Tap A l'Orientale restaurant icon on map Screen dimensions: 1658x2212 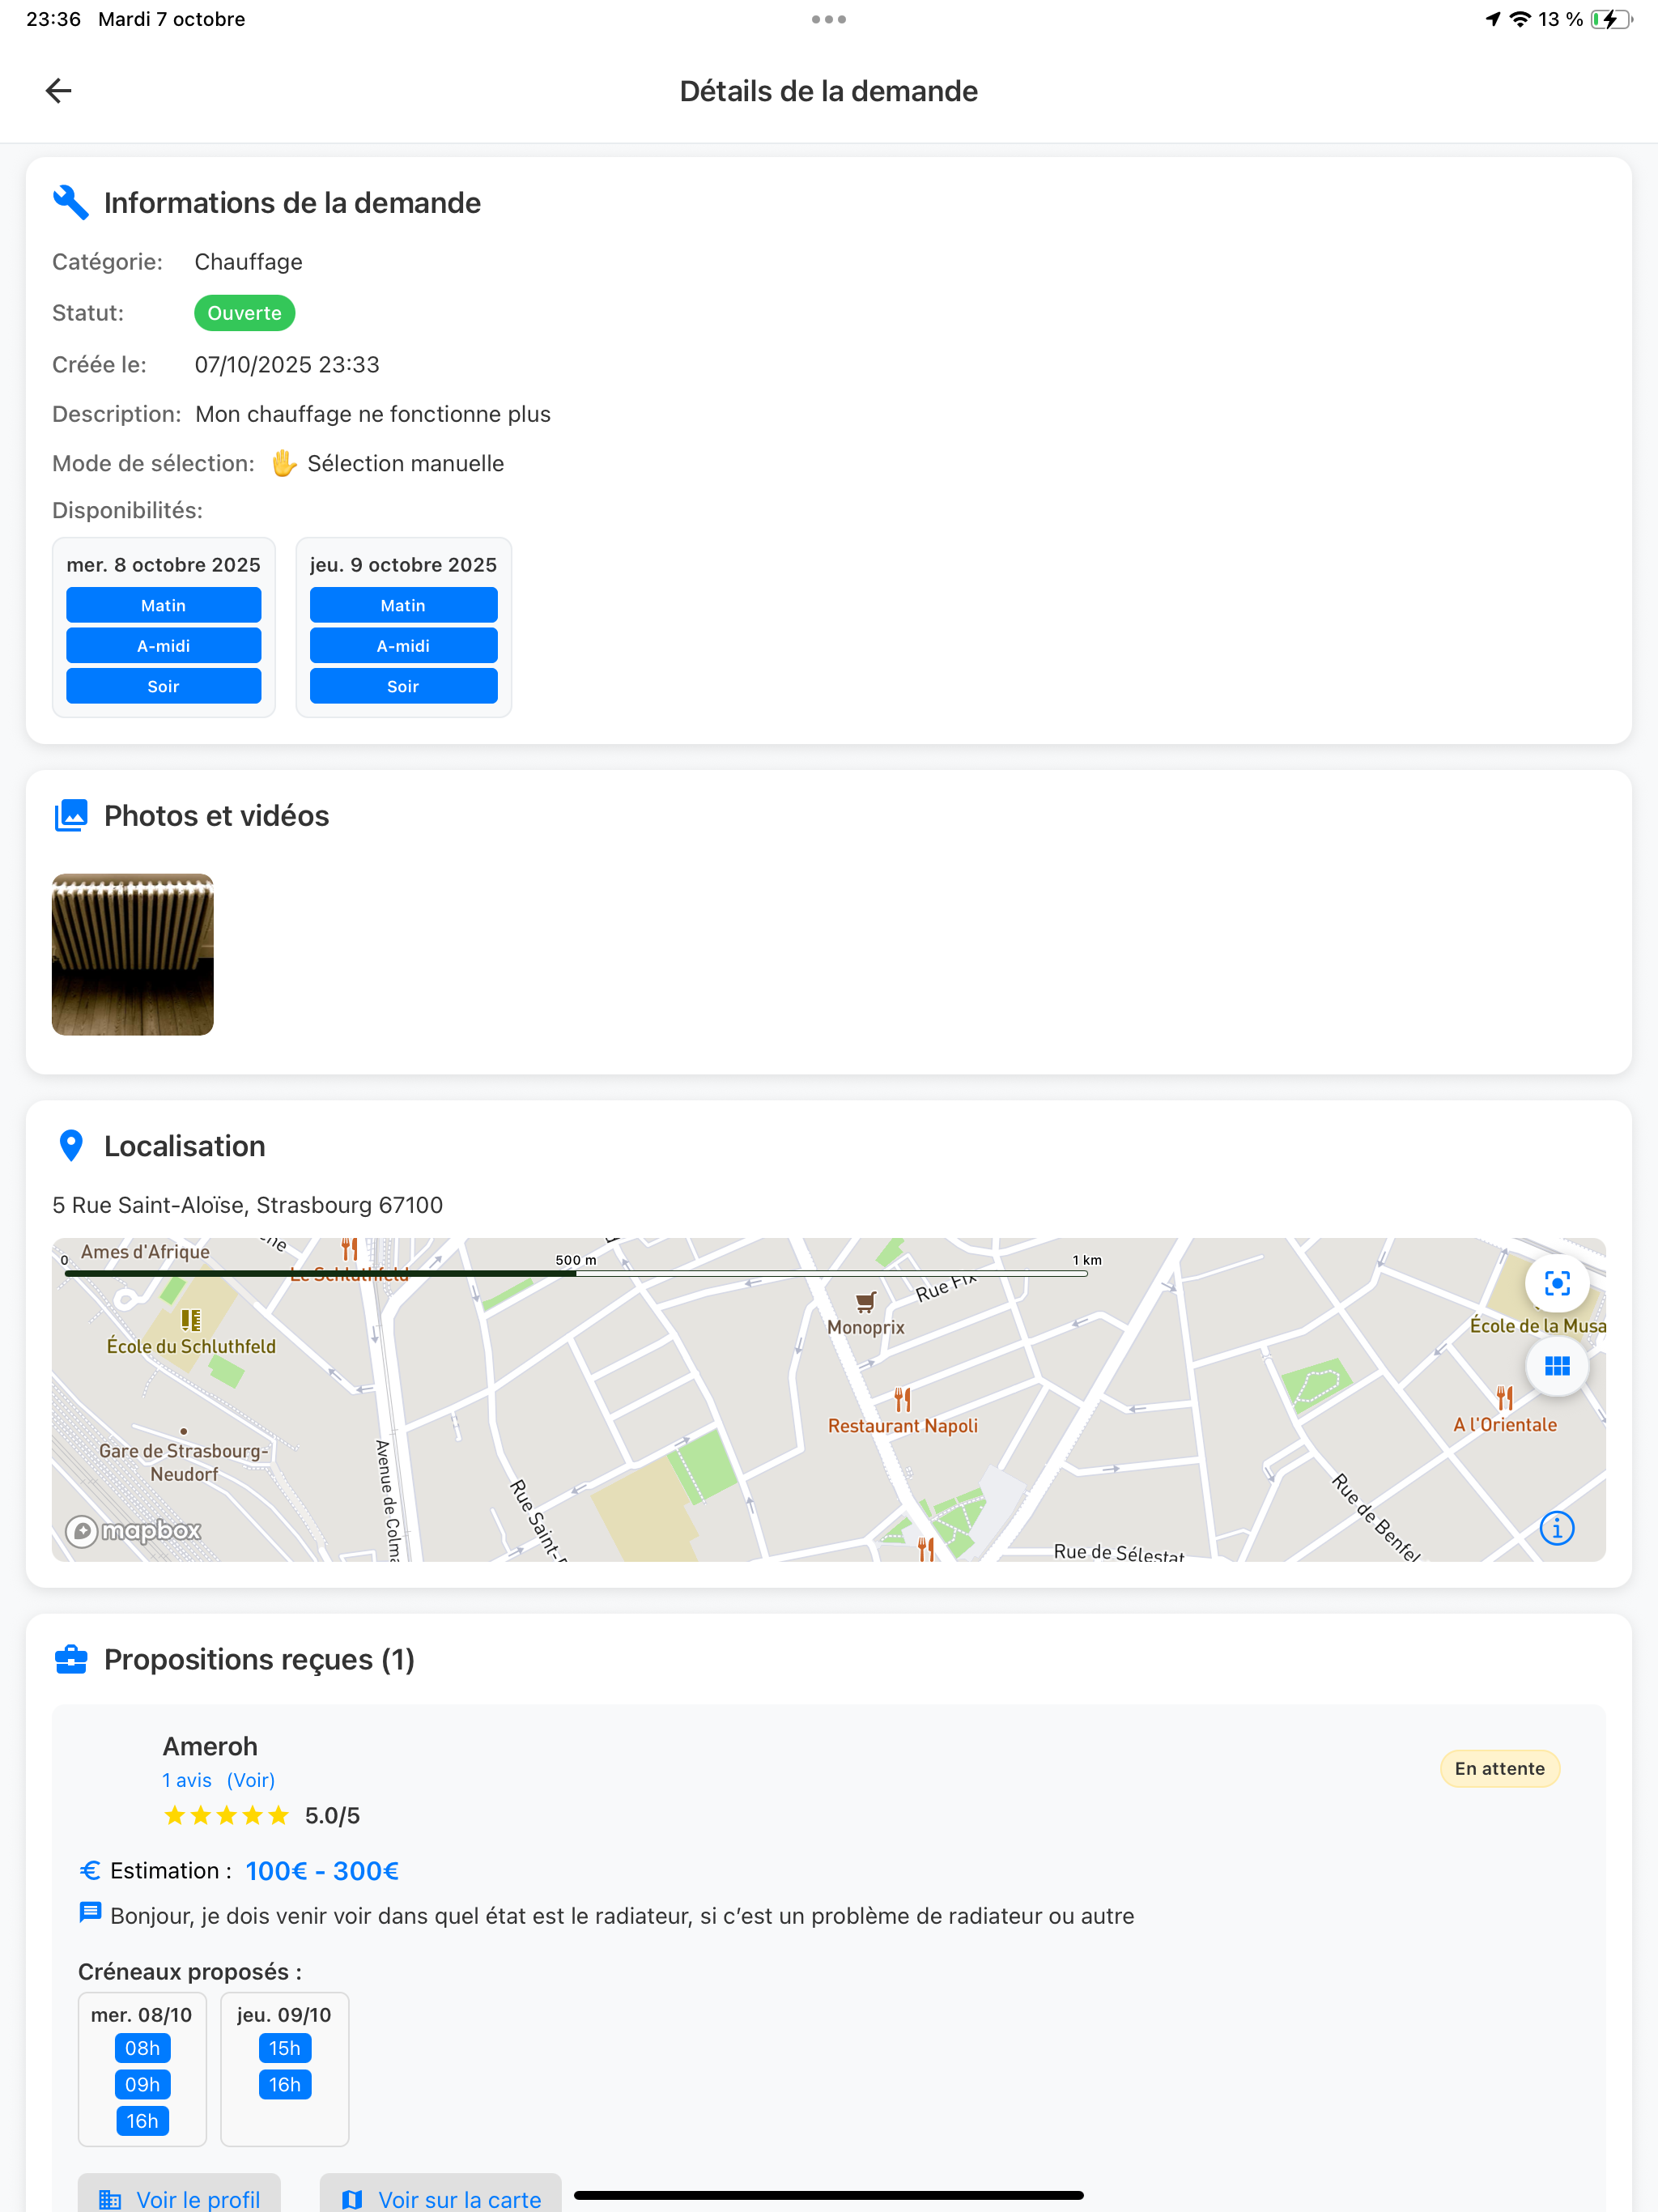(1505, 1398)
